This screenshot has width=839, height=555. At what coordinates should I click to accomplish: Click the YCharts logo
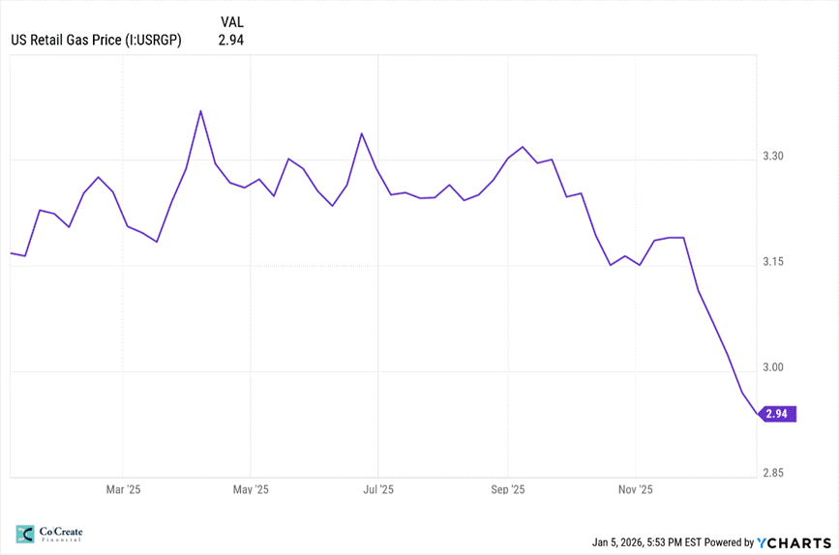click(794, 542)
